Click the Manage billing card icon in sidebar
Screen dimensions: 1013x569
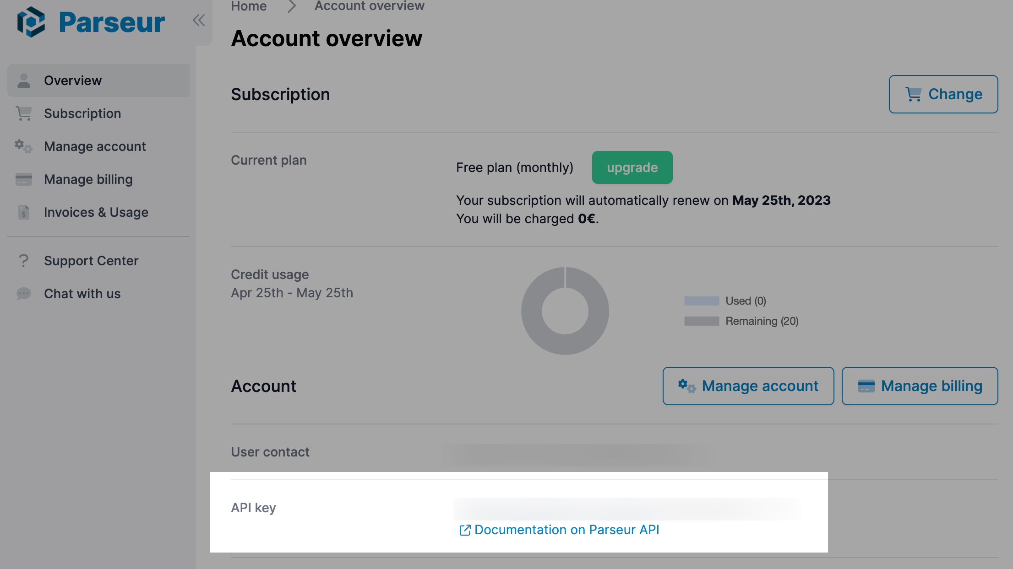(x=24, y=179)
